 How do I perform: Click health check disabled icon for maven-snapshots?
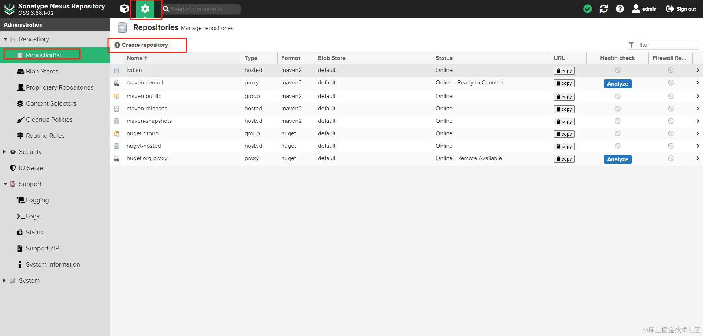[x=617, y=121]
